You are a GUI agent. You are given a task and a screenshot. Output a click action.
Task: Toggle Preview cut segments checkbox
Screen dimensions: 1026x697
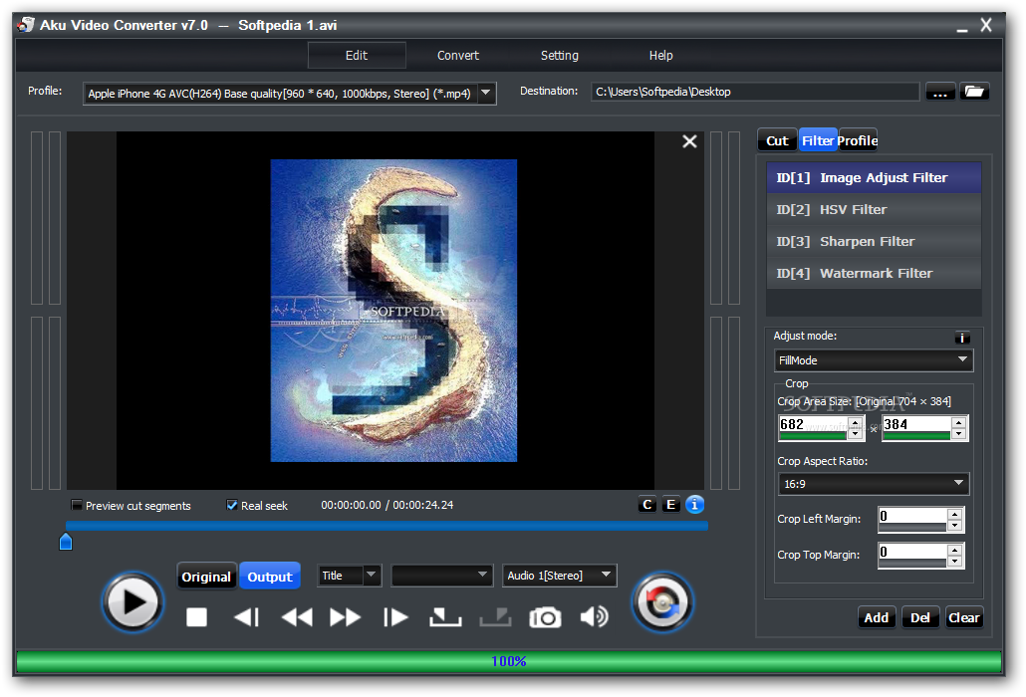pyautogui.click(x=77, y=505)
